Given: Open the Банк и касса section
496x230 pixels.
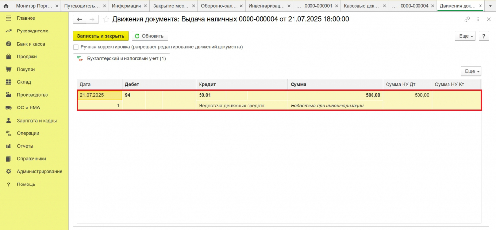Looking at the screenshot, I should tap(31, 44).
